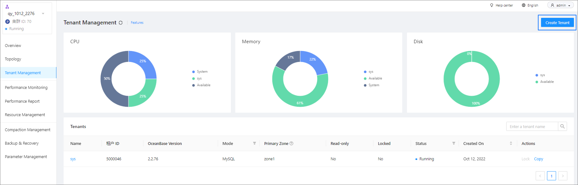This screenshot has height=185, width=578.
Task: Open Performance Monitoring from the sidebar
Action: [x=26, y=88]
